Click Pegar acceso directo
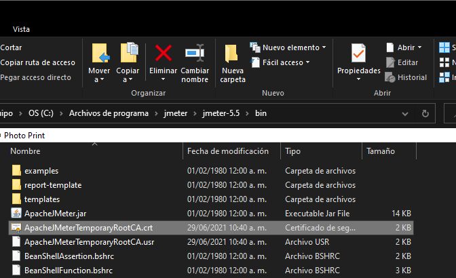Viewport: 456px width, 278px height. click(x=35, y=77)
